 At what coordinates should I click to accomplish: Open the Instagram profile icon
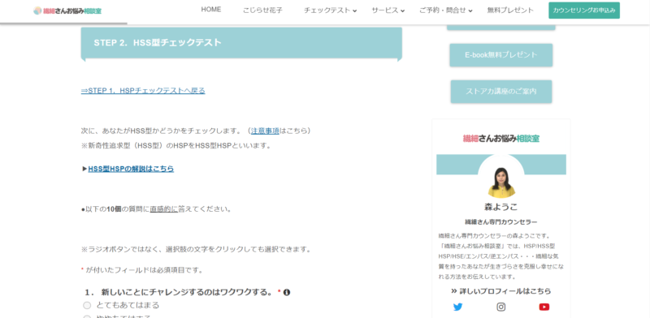coord(501,307)
